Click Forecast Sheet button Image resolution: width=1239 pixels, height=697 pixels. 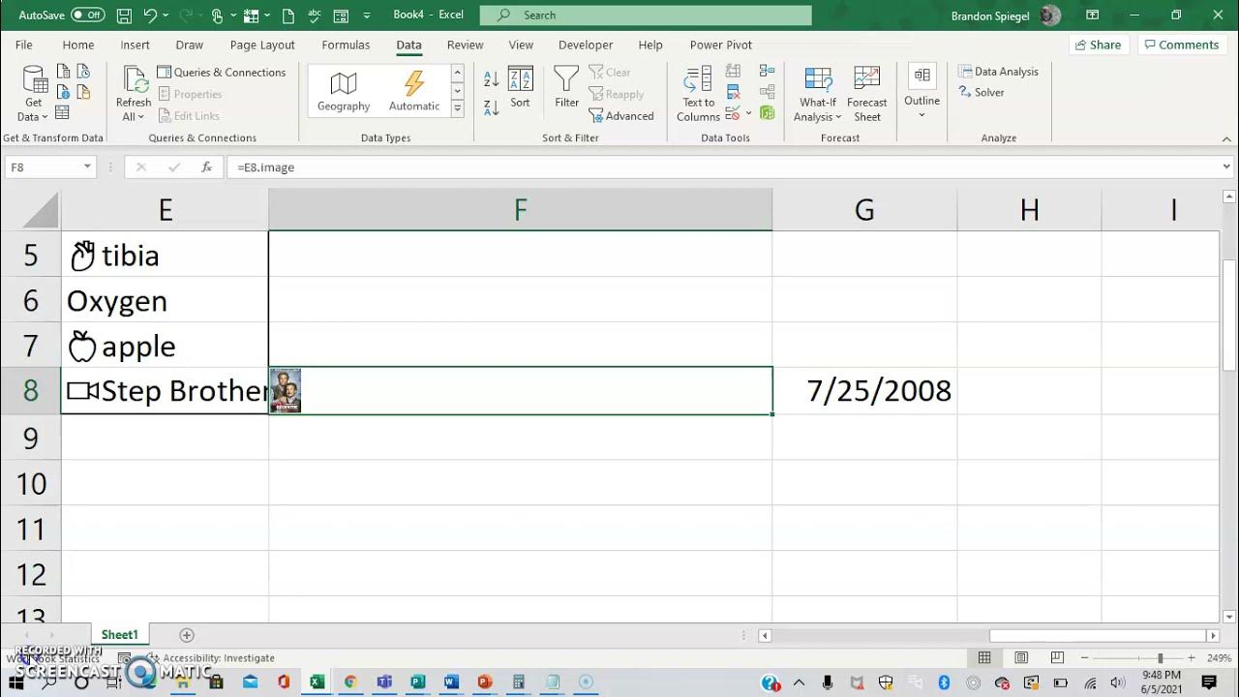pos(866,95)
